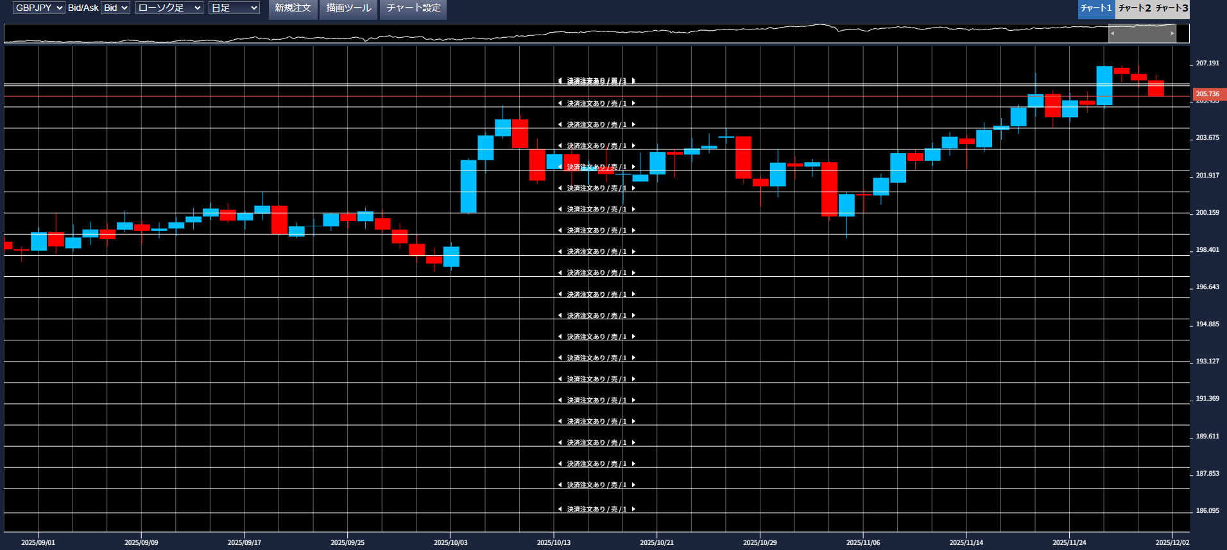1227x550 pixels.
Task: Click left arrow of order label near 200.159
Action: (x=560, y=210)
